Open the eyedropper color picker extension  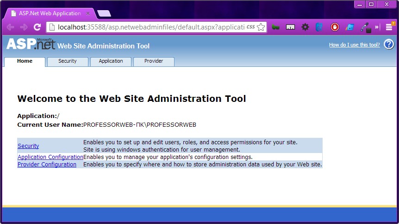pos(365,27)
